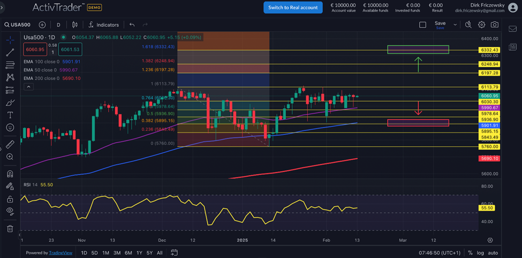522x258 pixels.
Task: Take a chart snapshot with camera icon
Action: pyautogui.click(x=495, y=25)
